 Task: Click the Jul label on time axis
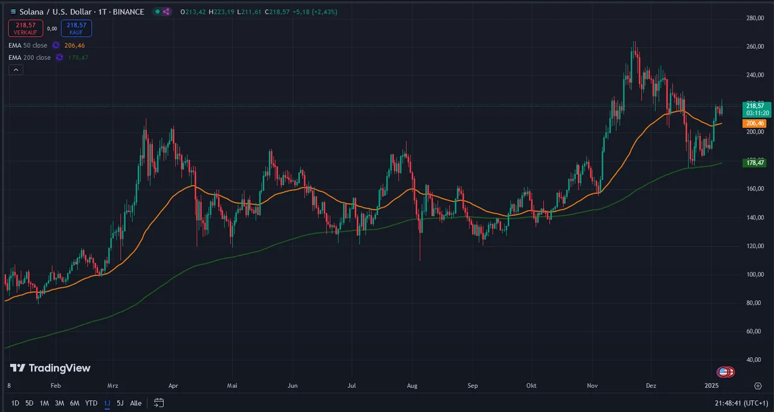pyautogui.click(x=352, y=385)
